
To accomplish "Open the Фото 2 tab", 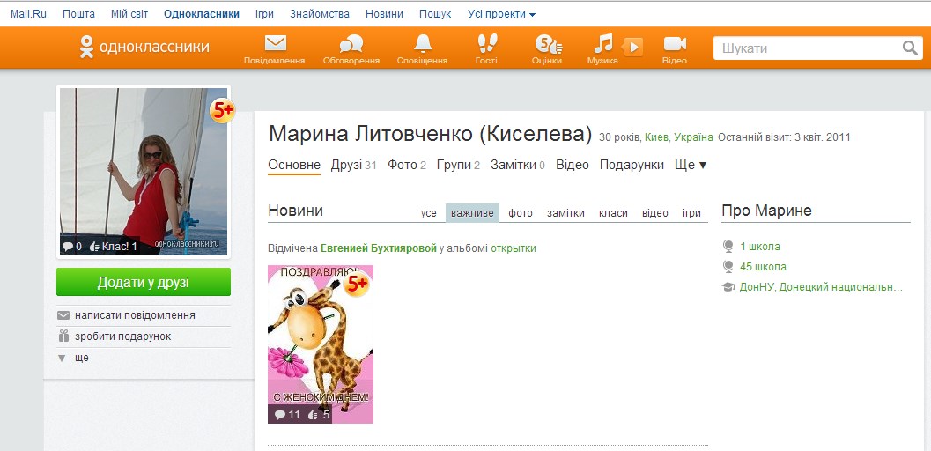I will 407,165.
